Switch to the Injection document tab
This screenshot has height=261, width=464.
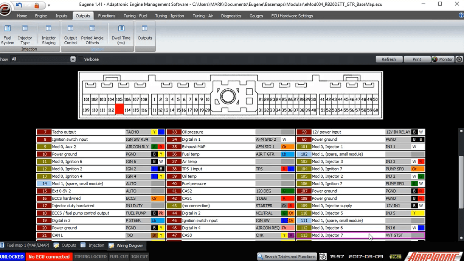[93, 245]
